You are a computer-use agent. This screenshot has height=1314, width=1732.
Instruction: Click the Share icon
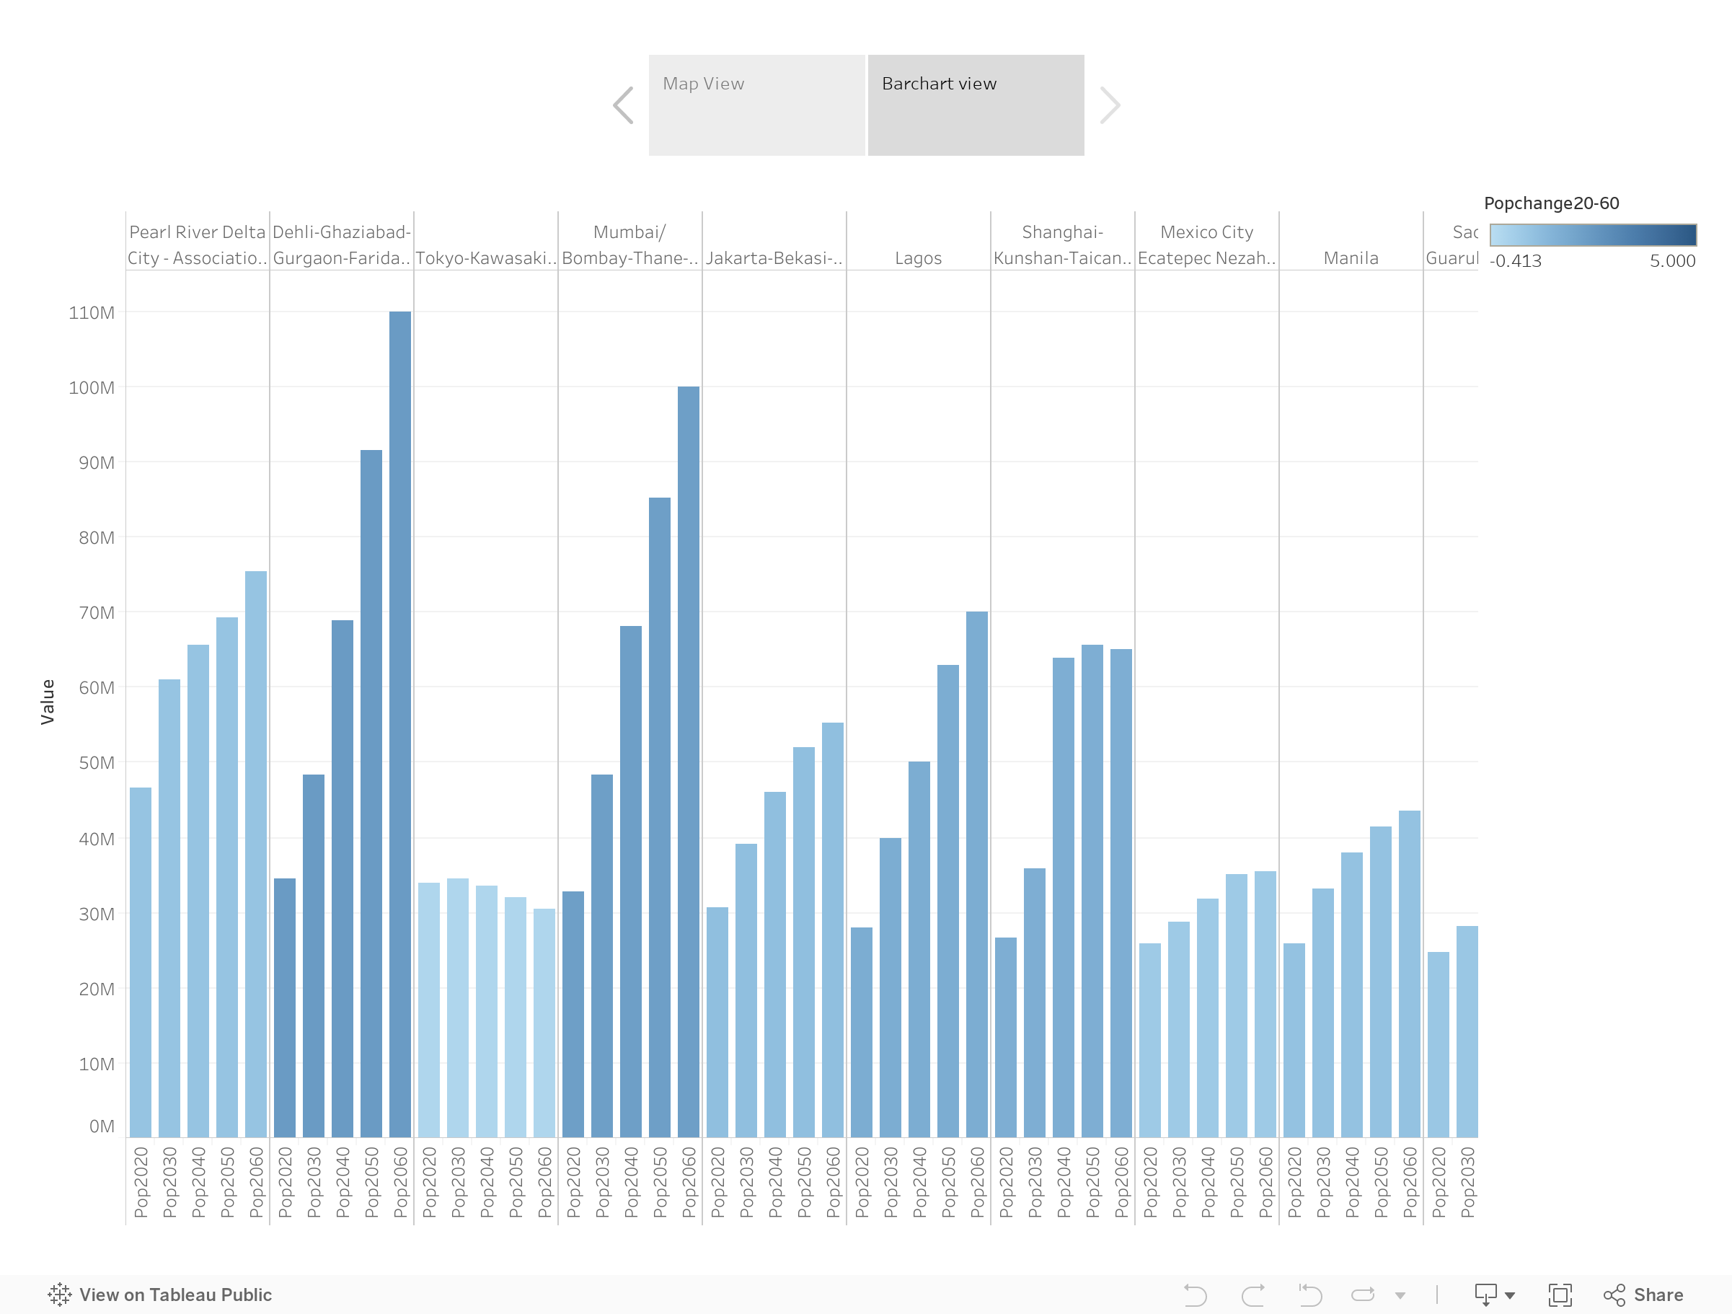coord(1614,1295)
